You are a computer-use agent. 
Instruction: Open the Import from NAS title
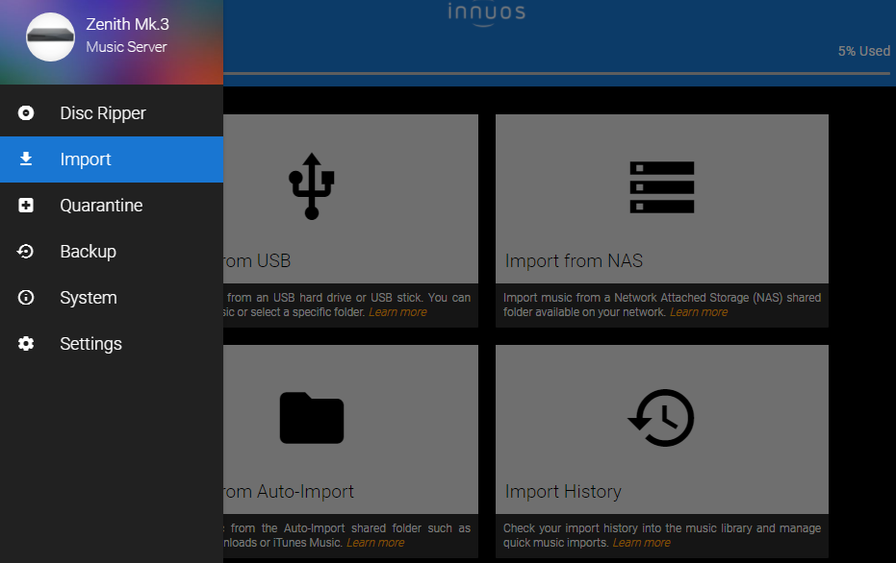coord(574,260)
